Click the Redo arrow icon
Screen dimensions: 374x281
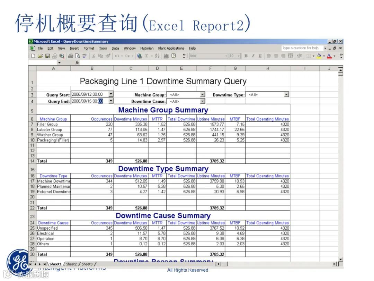127,56
